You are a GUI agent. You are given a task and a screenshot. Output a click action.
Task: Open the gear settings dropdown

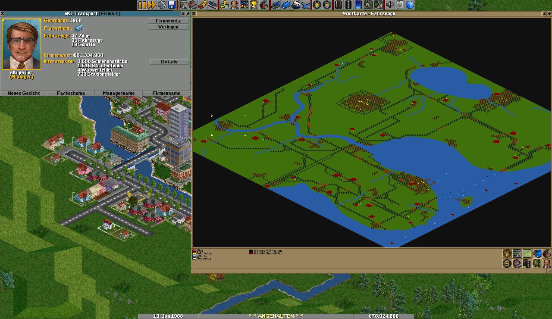162,5
